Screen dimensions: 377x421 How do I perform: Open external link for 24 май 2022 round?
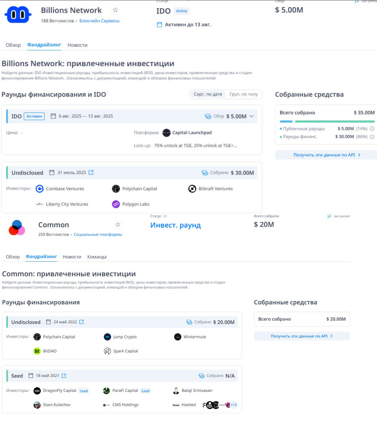pyautogui.click(x=82, y=322)
